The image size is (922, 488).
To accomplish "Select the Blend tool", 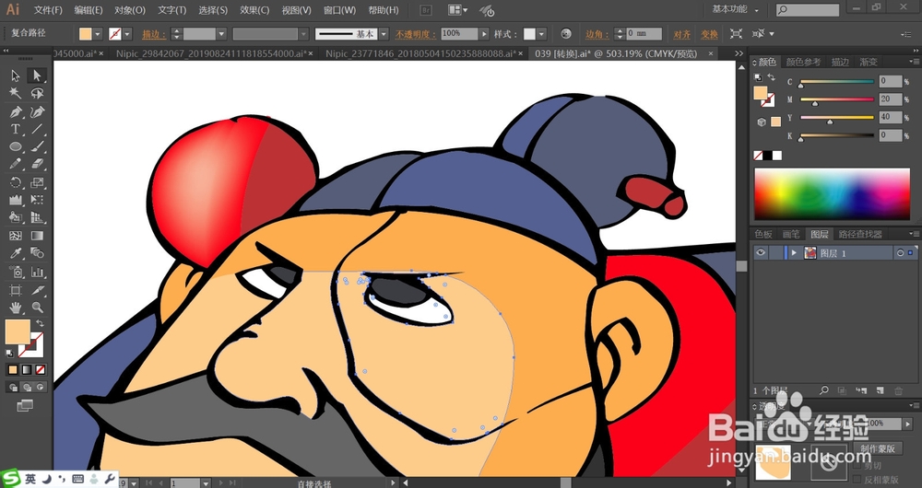I will [x=37, y=254].
